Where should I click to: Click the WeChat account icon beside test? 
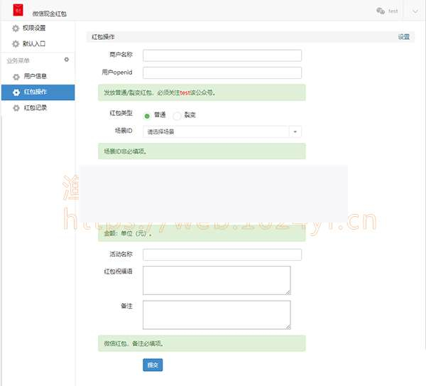[381, 11]
